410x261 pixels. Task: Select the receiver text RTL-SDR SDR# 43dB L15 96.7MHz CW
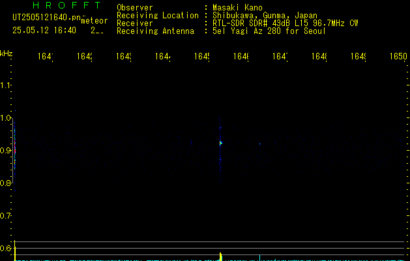[286, 23]
